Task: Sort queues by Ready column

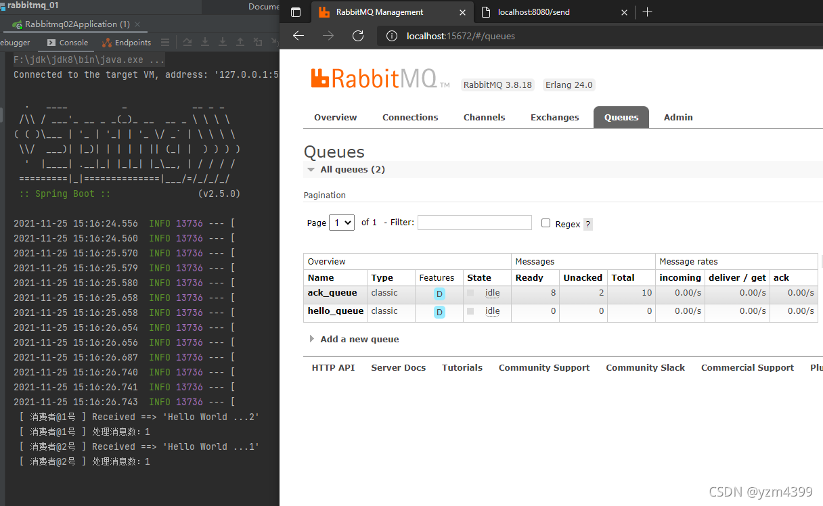Action: (x=529, y=277)
